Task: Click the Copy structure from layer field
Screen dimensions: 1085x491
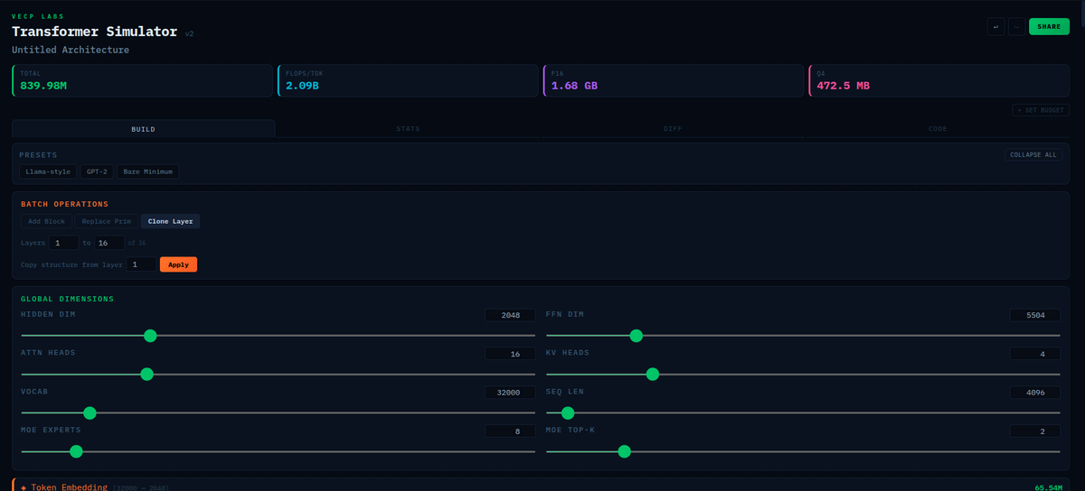Action: [141, 264]
